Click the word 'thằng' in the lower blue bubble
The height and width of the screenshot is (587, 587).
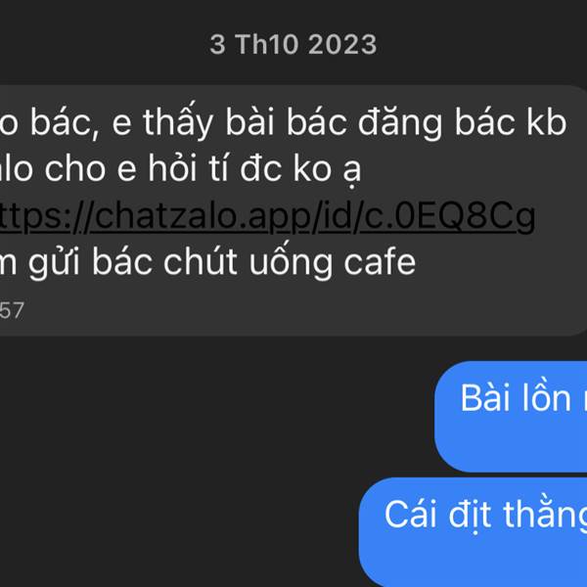pyautogui.click(x=545, y=516)
